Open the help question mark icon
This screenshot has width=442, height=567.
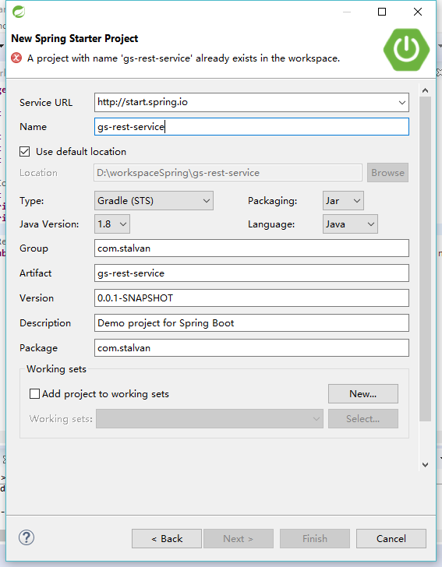(27, 537)
